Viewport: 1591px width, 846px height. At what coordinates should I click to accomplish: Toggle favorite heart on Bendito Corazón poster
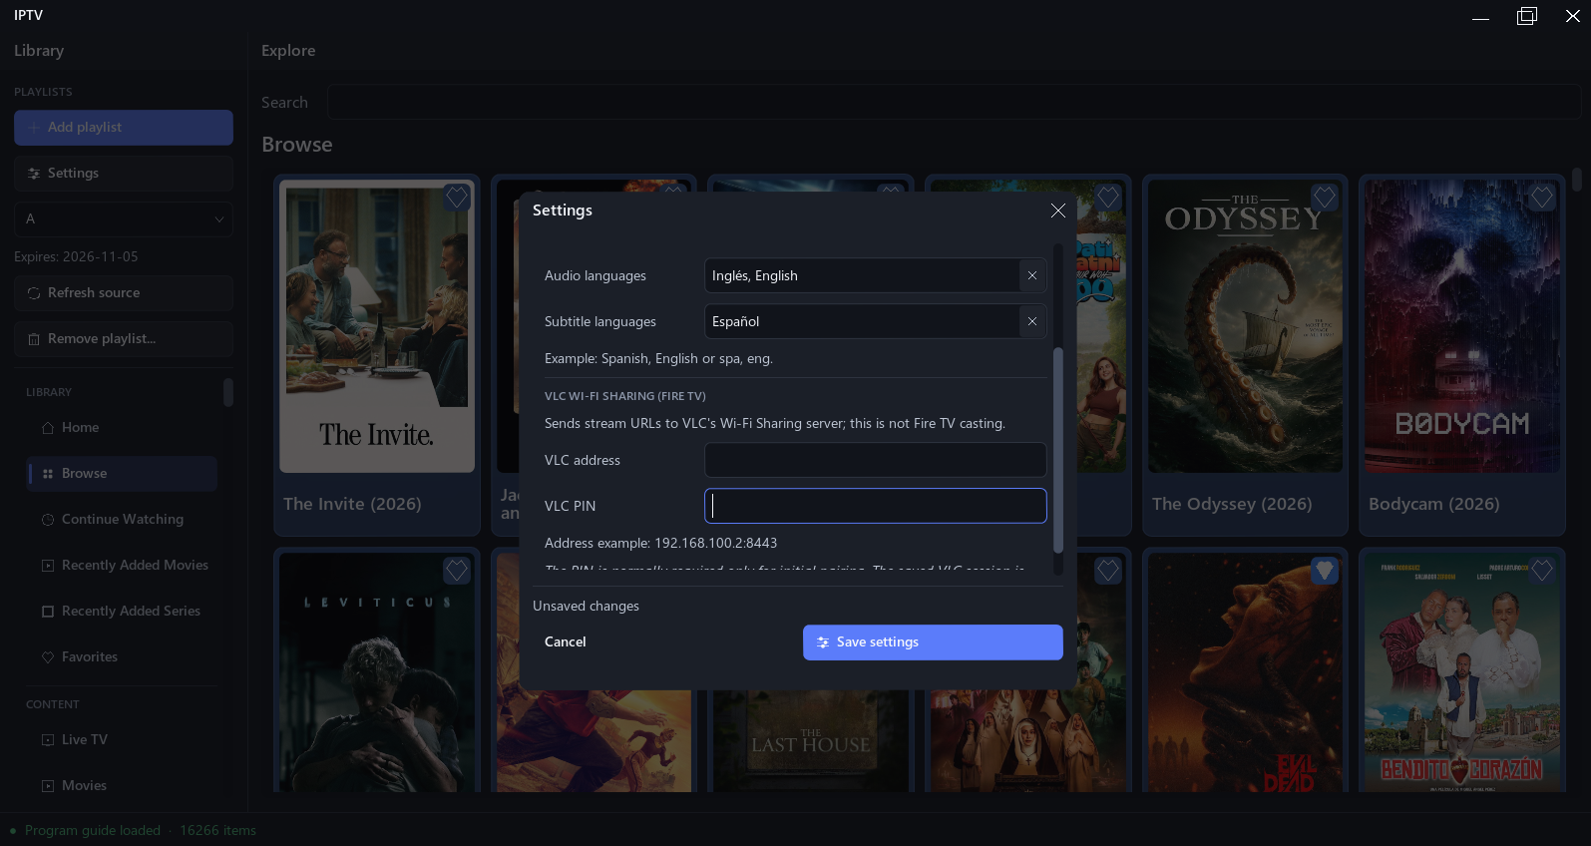[1542, 571]
